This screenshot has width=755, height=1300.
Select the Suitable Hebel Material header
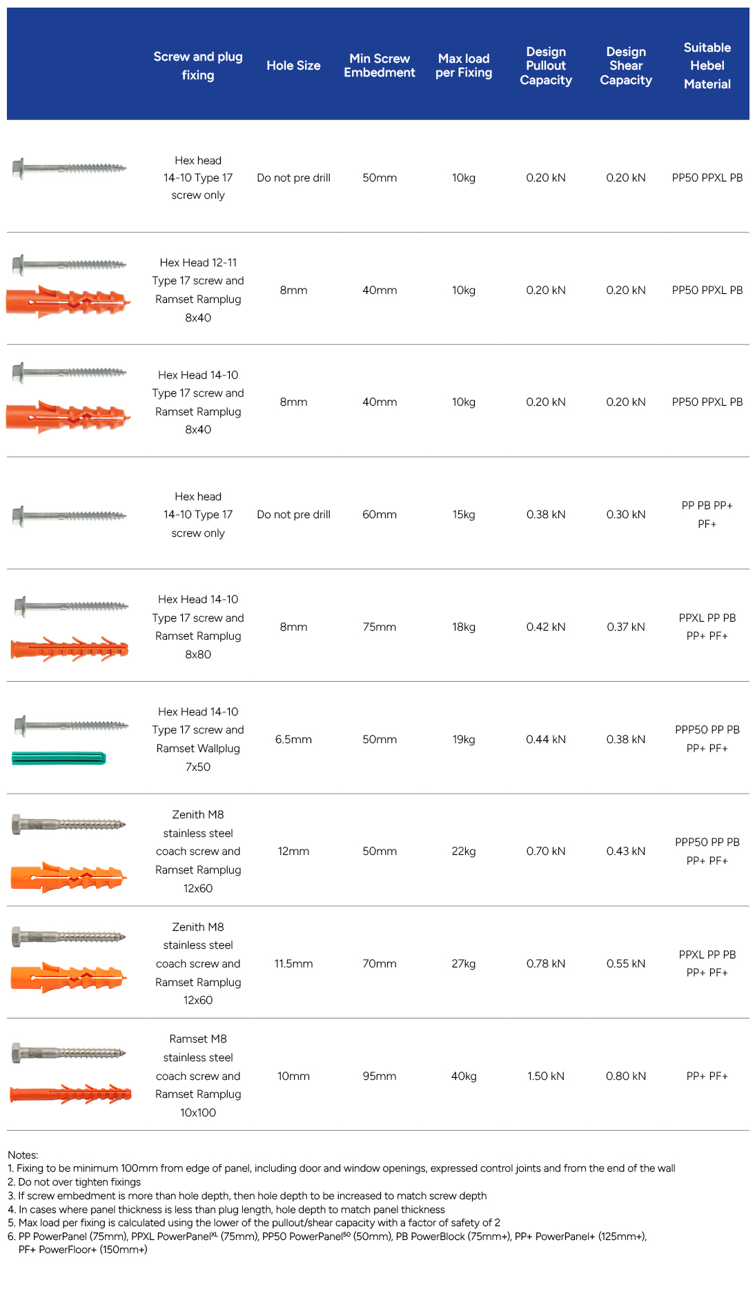click(x=707, y=66)
